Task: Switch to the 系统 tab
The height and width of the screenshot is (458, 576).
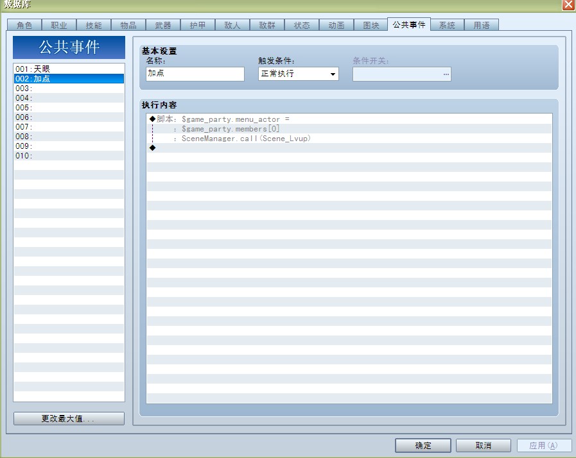Action: [447, 25]
